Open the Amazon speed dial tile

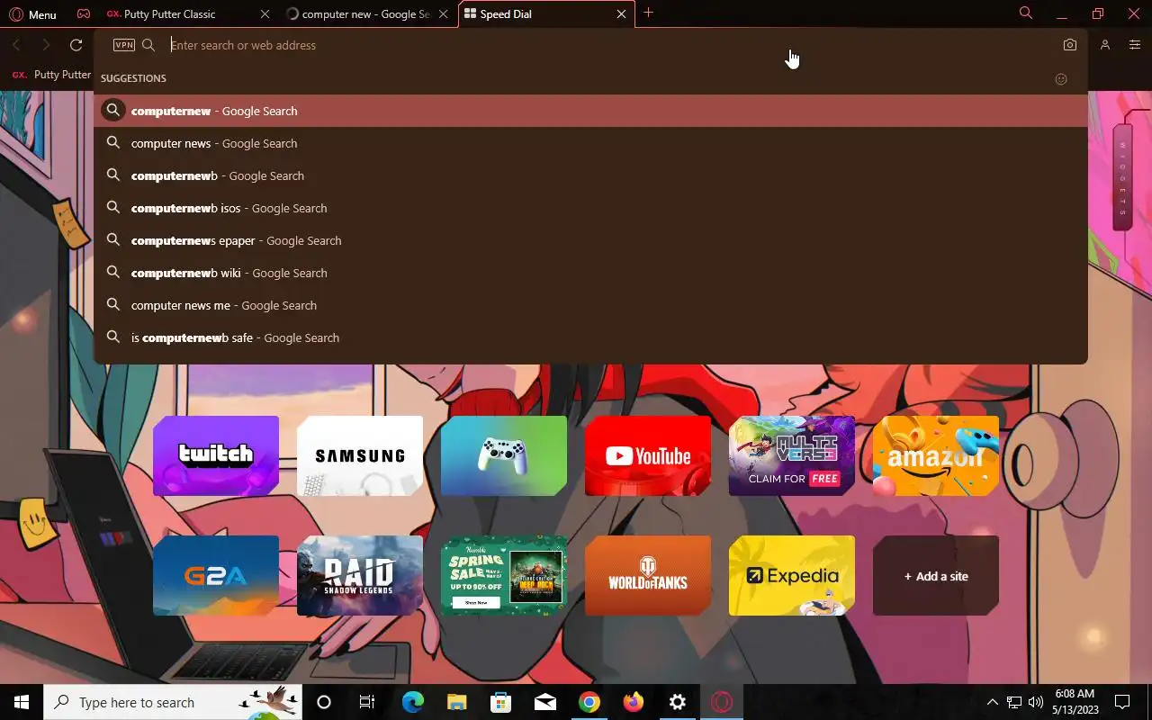936,455
